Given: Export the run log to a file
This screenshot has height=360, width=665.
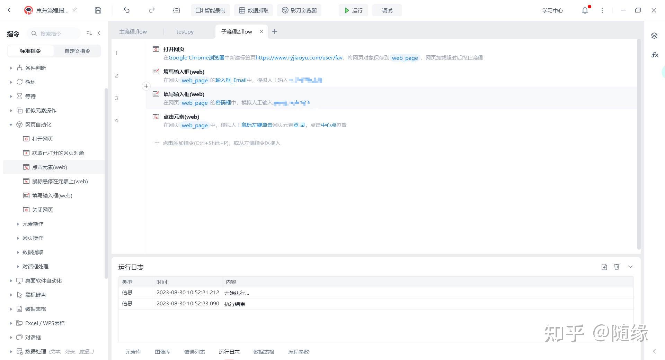Looking at the screenshot, I should 604,267.
